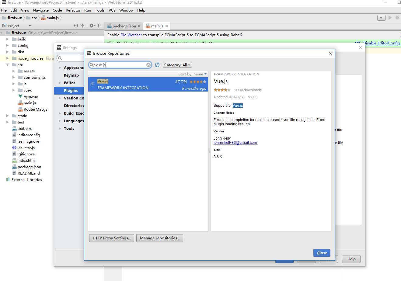Open run configuration dropdown in toolbar
The width and height of the screenshot is (401, 281).
coord(381,18)
